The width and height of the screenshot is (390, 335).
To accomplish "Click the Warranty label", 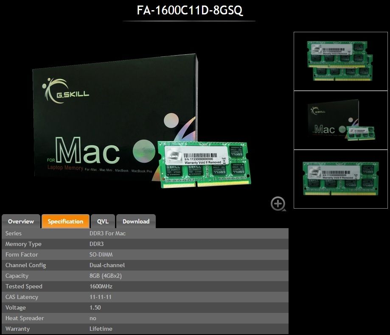I will click(17, 329).
